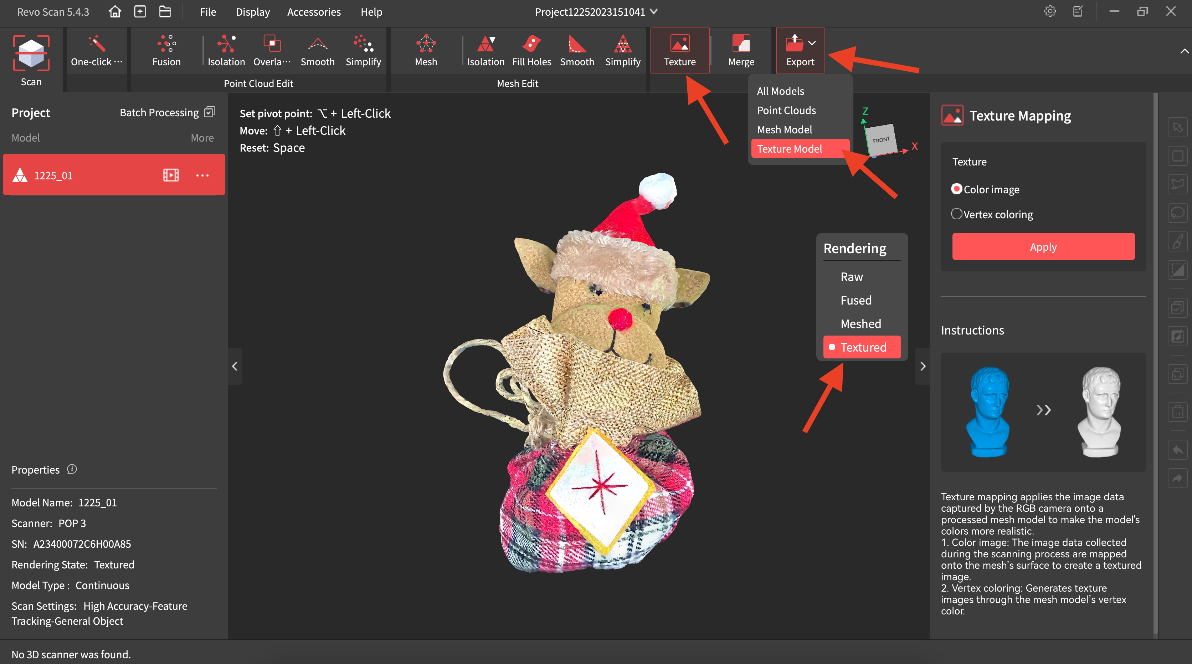Set rendering mode to Meshed
1192x664 pixels.
pyautogui.click(x=861, y=324)
